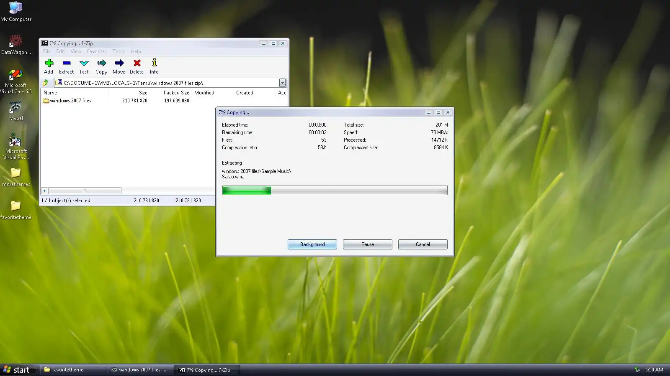This screenshot has height=376, width=670.
Task: Go up one folder level icon
Action: tap(46, 83)
